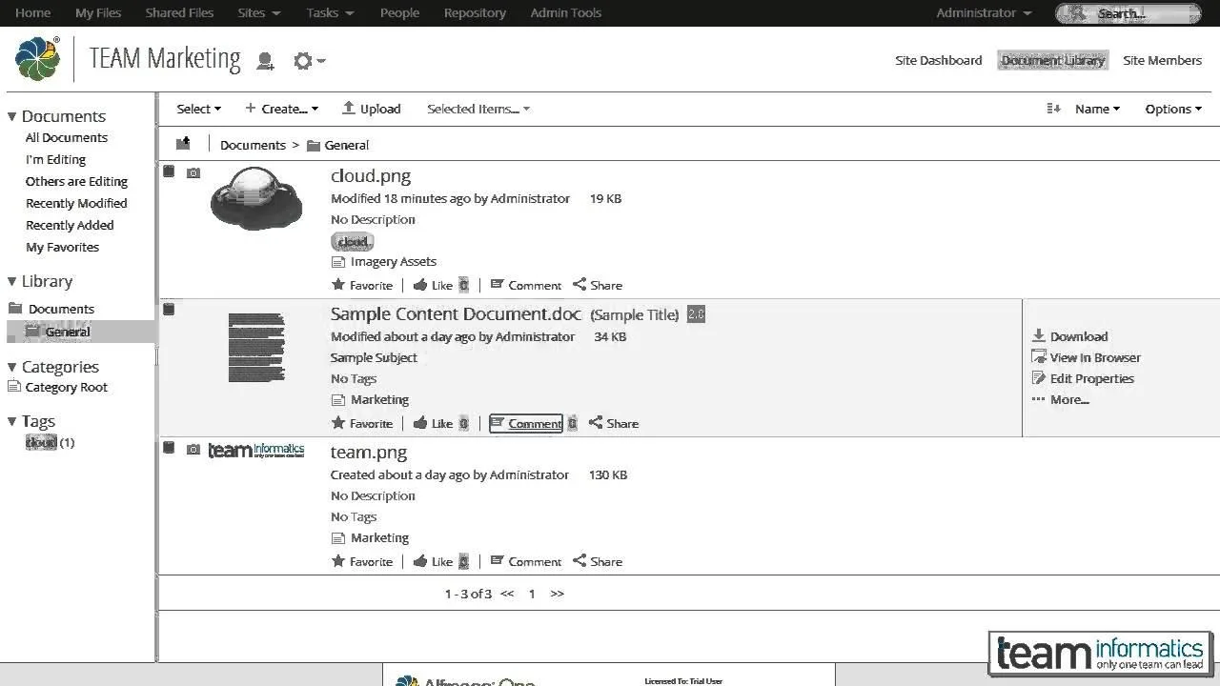
Task: Open People in top menu
Action: tap(399, 13)
